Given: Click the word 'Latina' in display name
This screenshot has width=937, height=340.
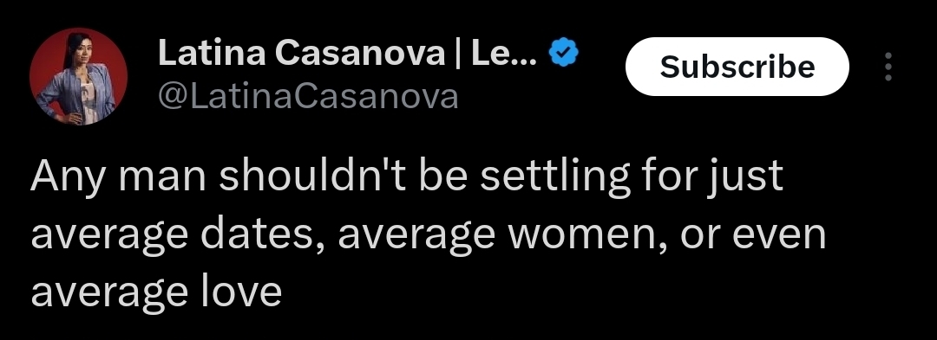Looking at the screenshot, I should pyautogui.click(x=212, y=53).
